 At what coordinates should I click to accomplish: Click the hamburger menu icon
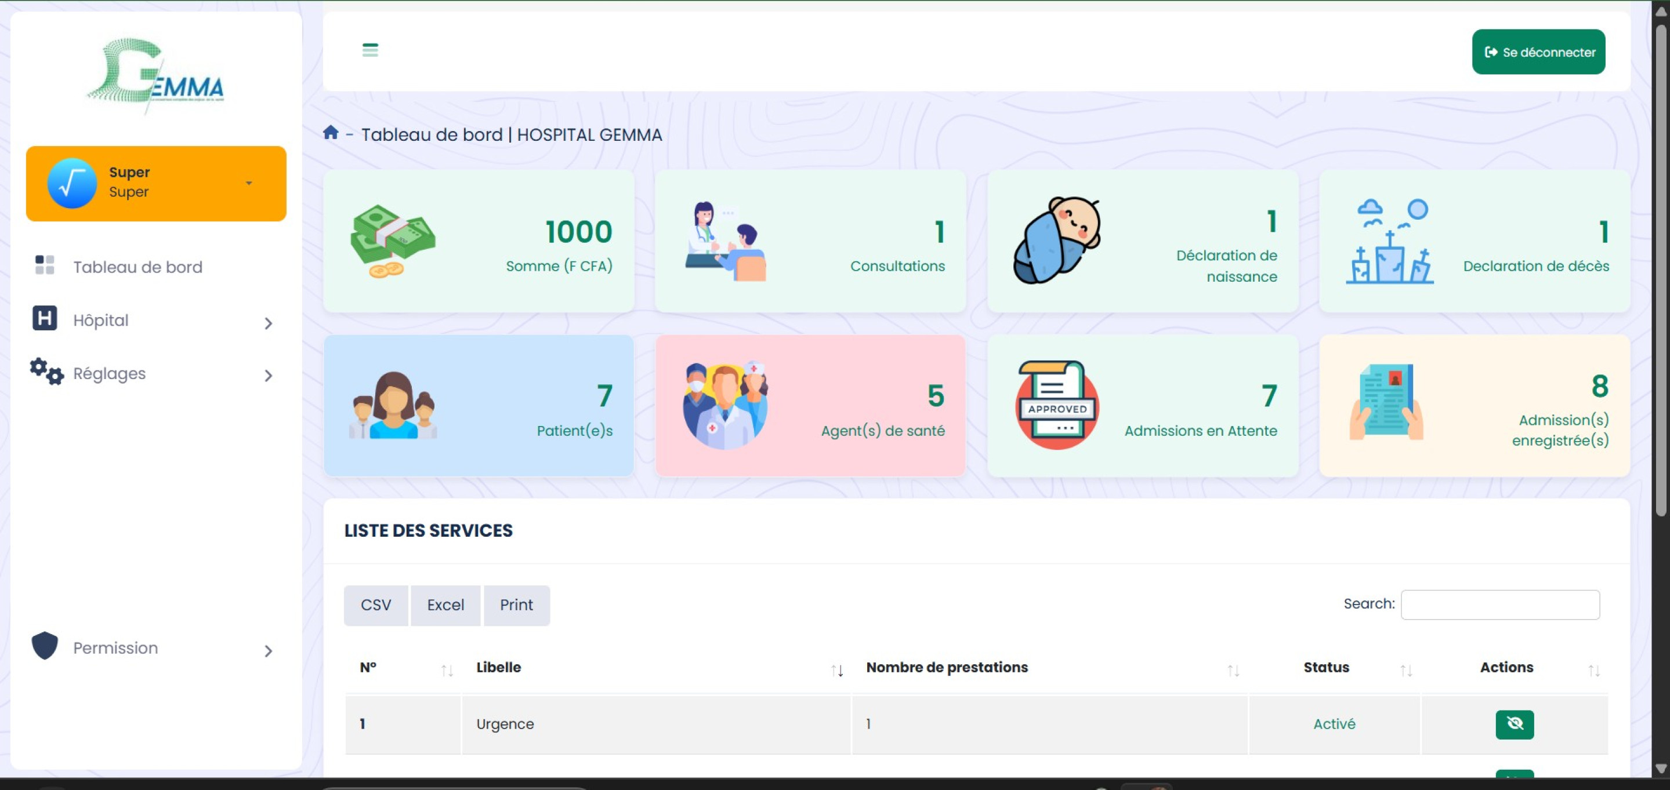pyautogui.click(x=370, y=50)
